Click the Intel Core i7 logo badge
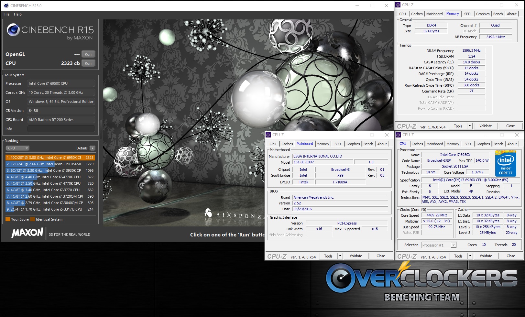The height and width of the screenshot is (317, 525). coord(506,164)
